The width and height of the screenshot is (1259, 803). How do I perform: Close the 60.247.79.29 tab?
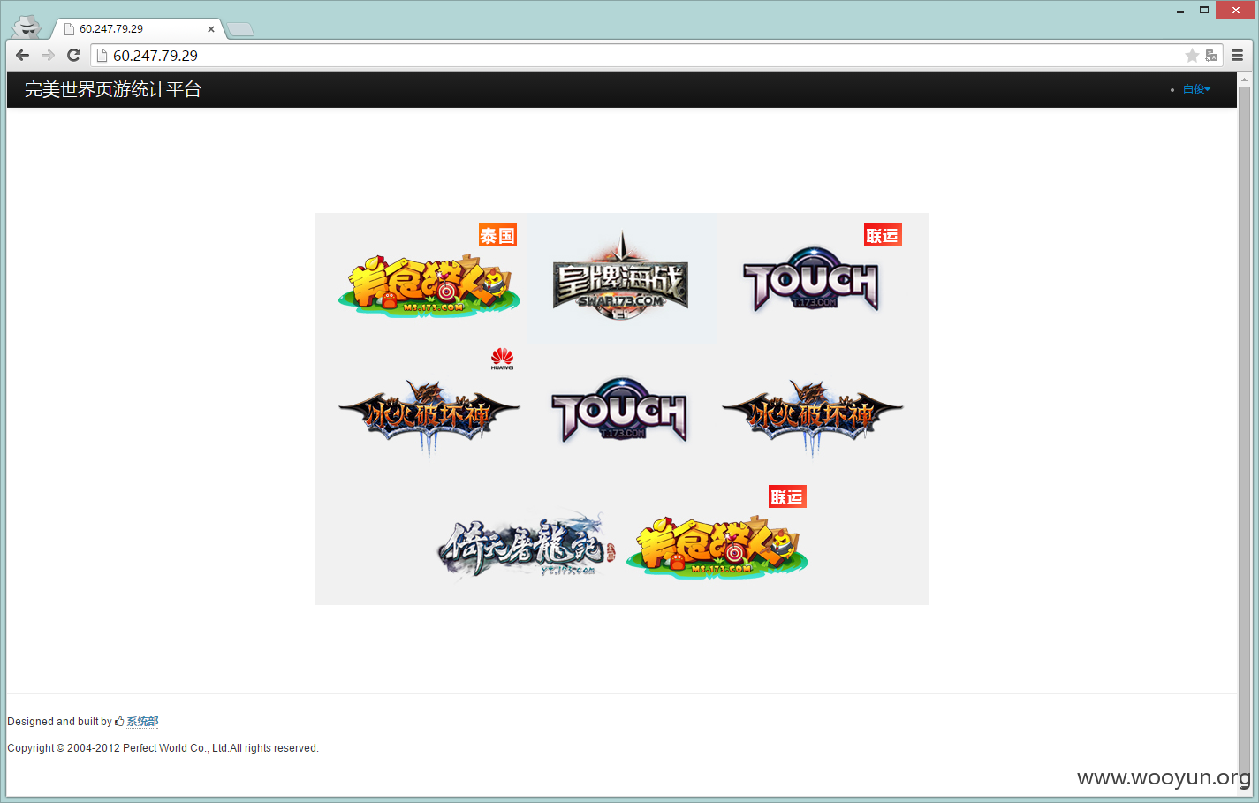click(x=211, y=29)
